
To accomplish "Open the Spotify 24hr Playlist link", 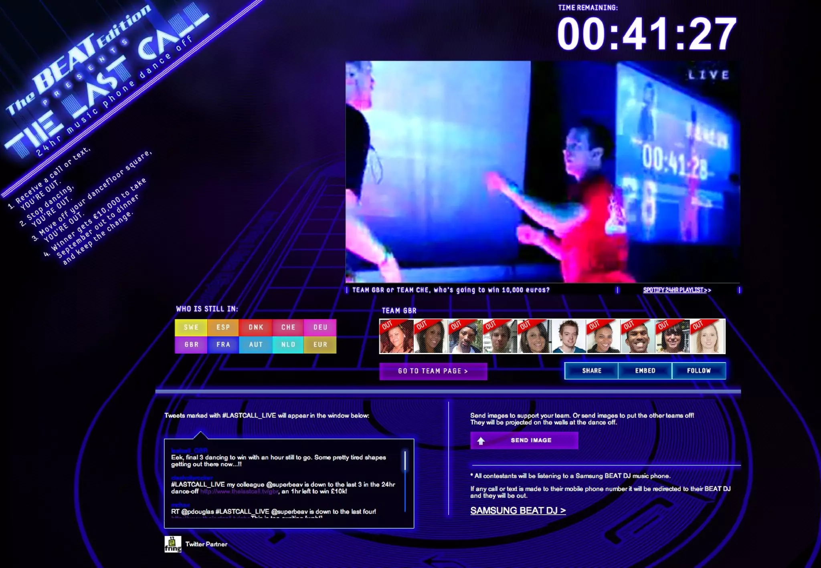I will point(677,290).
